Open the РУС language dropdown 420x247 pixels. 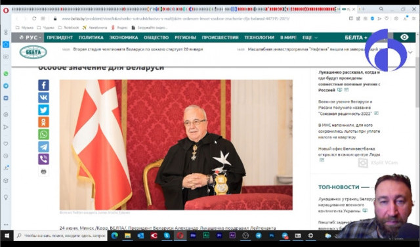30,37
